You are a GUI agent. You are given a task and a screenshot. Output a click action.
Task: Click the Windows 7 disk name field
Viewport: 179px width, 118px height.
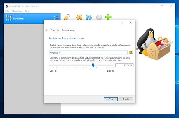[x=88, y=53]
